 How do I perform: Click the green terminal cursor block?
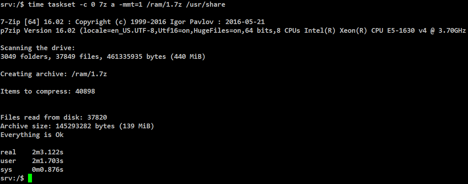pos(30,178)
